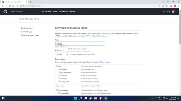
Task: Click the address bar URL
Action: click(31, 6)
